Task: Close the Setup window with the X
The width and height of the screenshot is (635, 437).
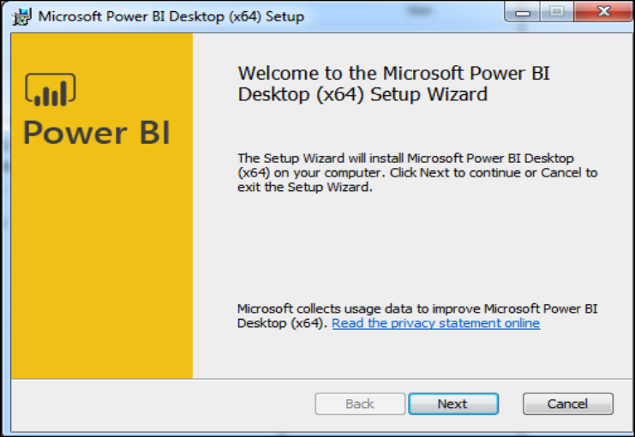Action: pos(603,12)
